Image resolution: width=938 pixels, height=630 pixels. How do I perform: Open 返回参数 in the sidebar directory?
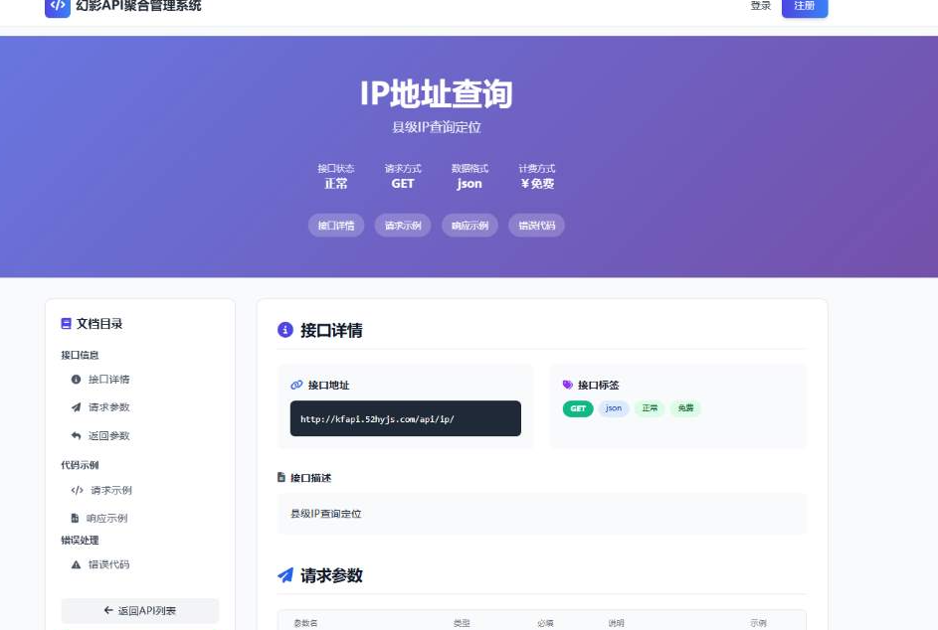click(108, 436)
